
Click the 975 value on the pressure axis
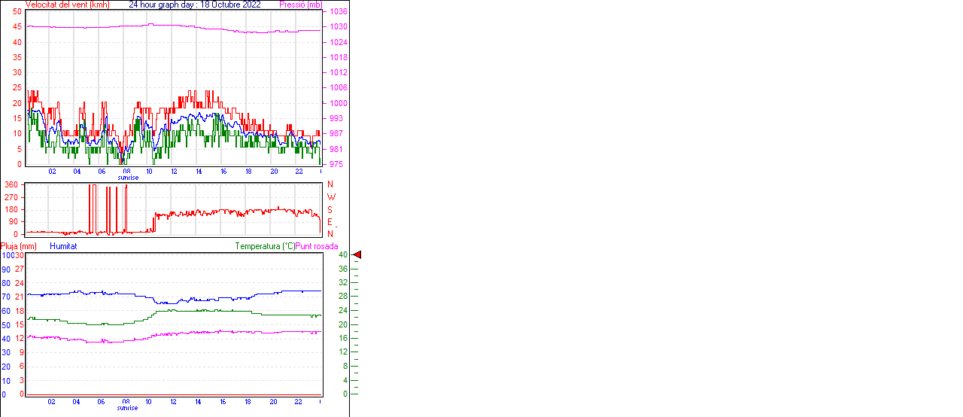pyautogui.click(x=336, y=164)
